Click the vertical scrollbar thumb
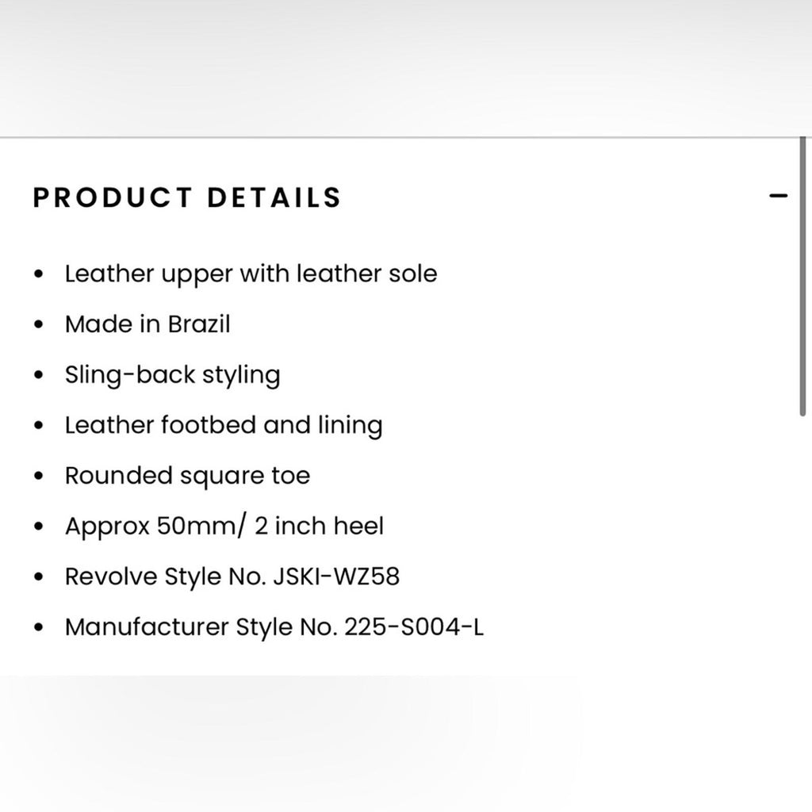Screen dimensions: 812x812 click(802, 277)
